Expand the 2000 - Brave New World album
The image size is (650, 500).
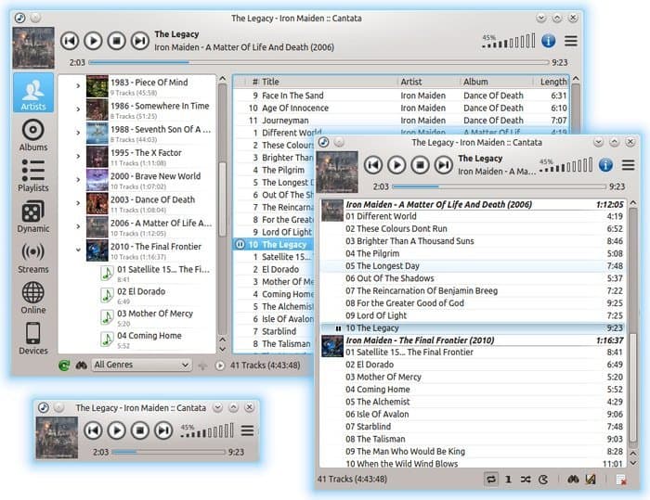[78, 180]
